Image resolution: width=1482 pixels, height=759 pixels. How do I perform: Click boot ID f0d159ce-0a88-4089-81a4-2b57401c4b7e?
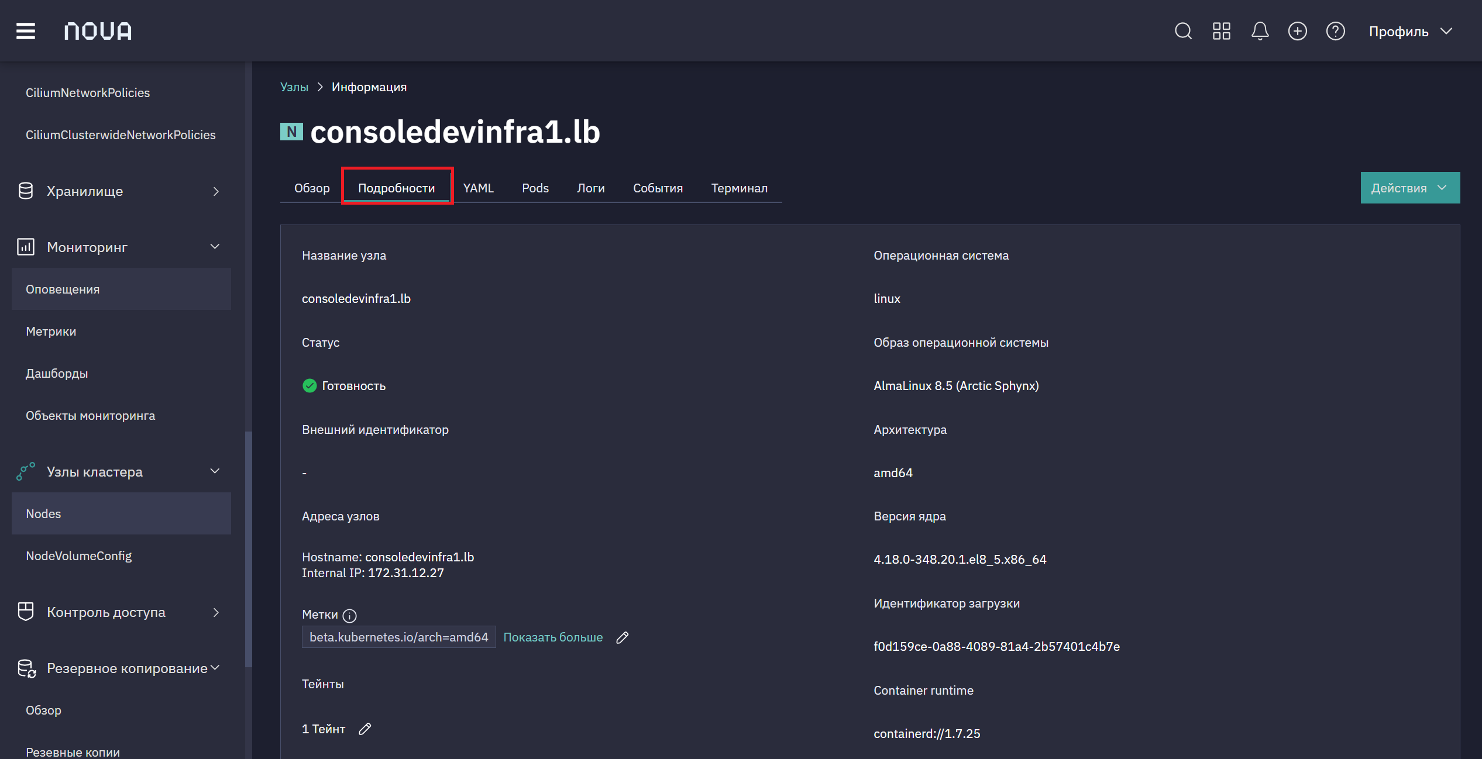pos(996,646)
